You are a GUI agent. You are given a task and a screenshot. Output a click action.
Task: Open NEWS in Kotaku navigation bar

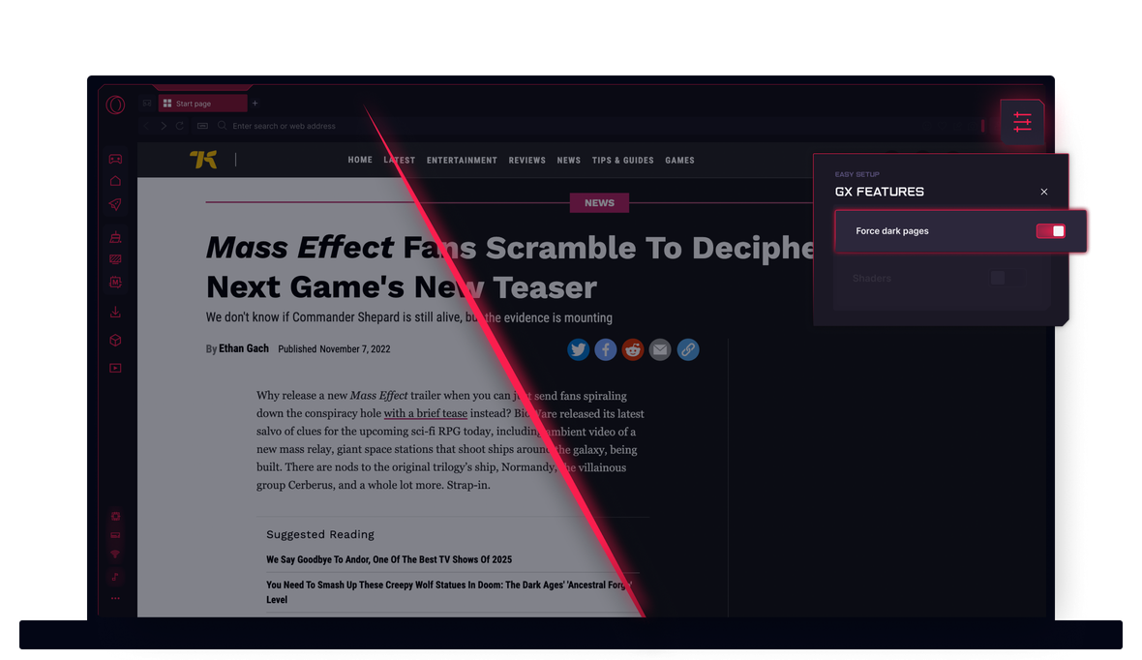coord(569,161)
